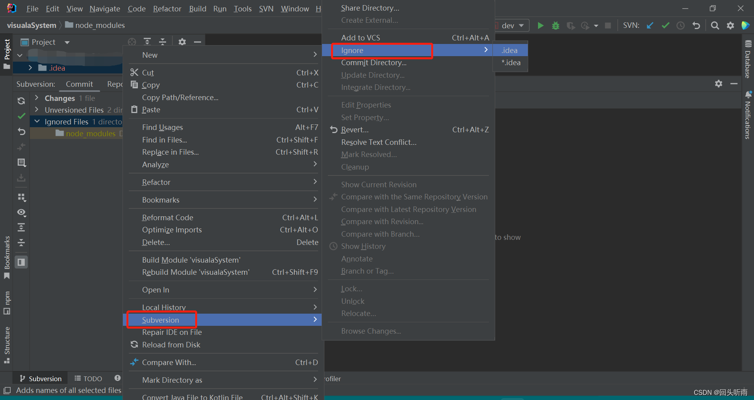Image resolution: width=754 pixels, height=400 pixels.
Task: Switch to the Commit tab
Action: coord(79,84)
